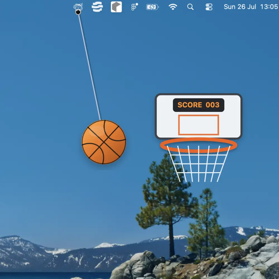
Task: Click the white basketball net
Action: pyautogui.click(x=199, y=164)
